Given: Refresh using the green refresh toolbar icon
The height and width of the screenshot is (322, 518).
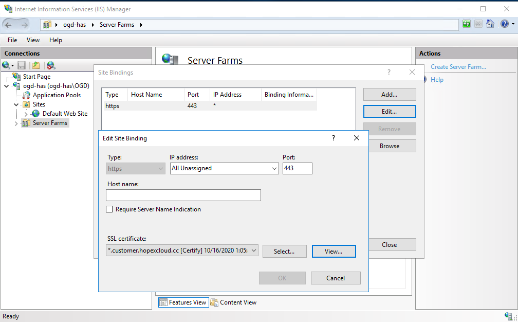Looking at the screenshot, I should [467, 24].
